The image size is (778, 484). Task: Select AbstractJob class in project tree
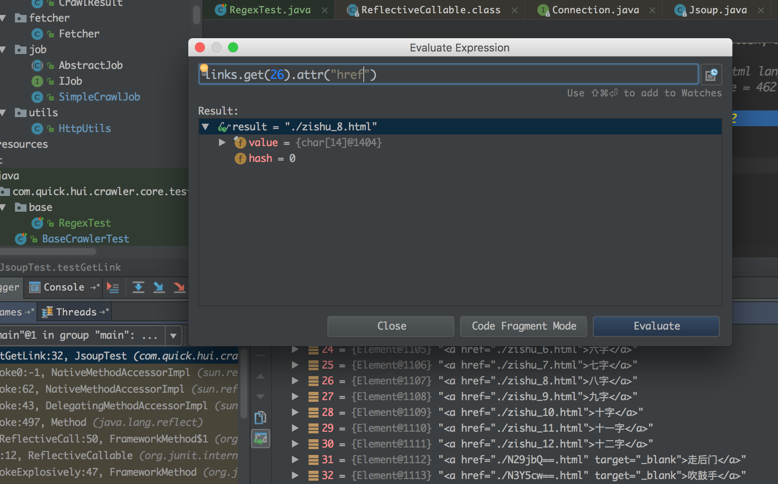pos(90,65)
